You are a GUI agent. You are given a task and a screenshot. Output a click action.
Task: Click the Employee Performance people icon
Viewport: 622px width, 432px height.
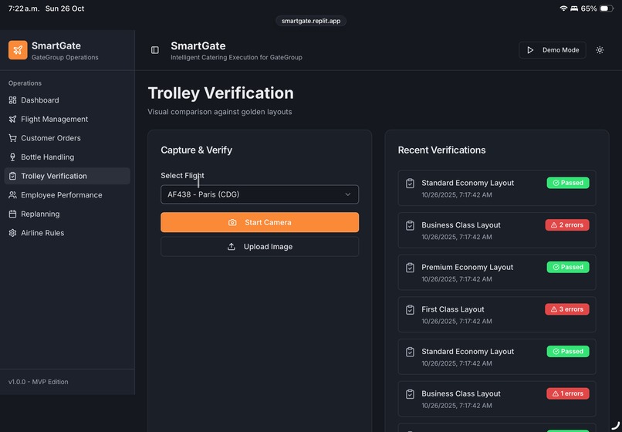point(12,194)
